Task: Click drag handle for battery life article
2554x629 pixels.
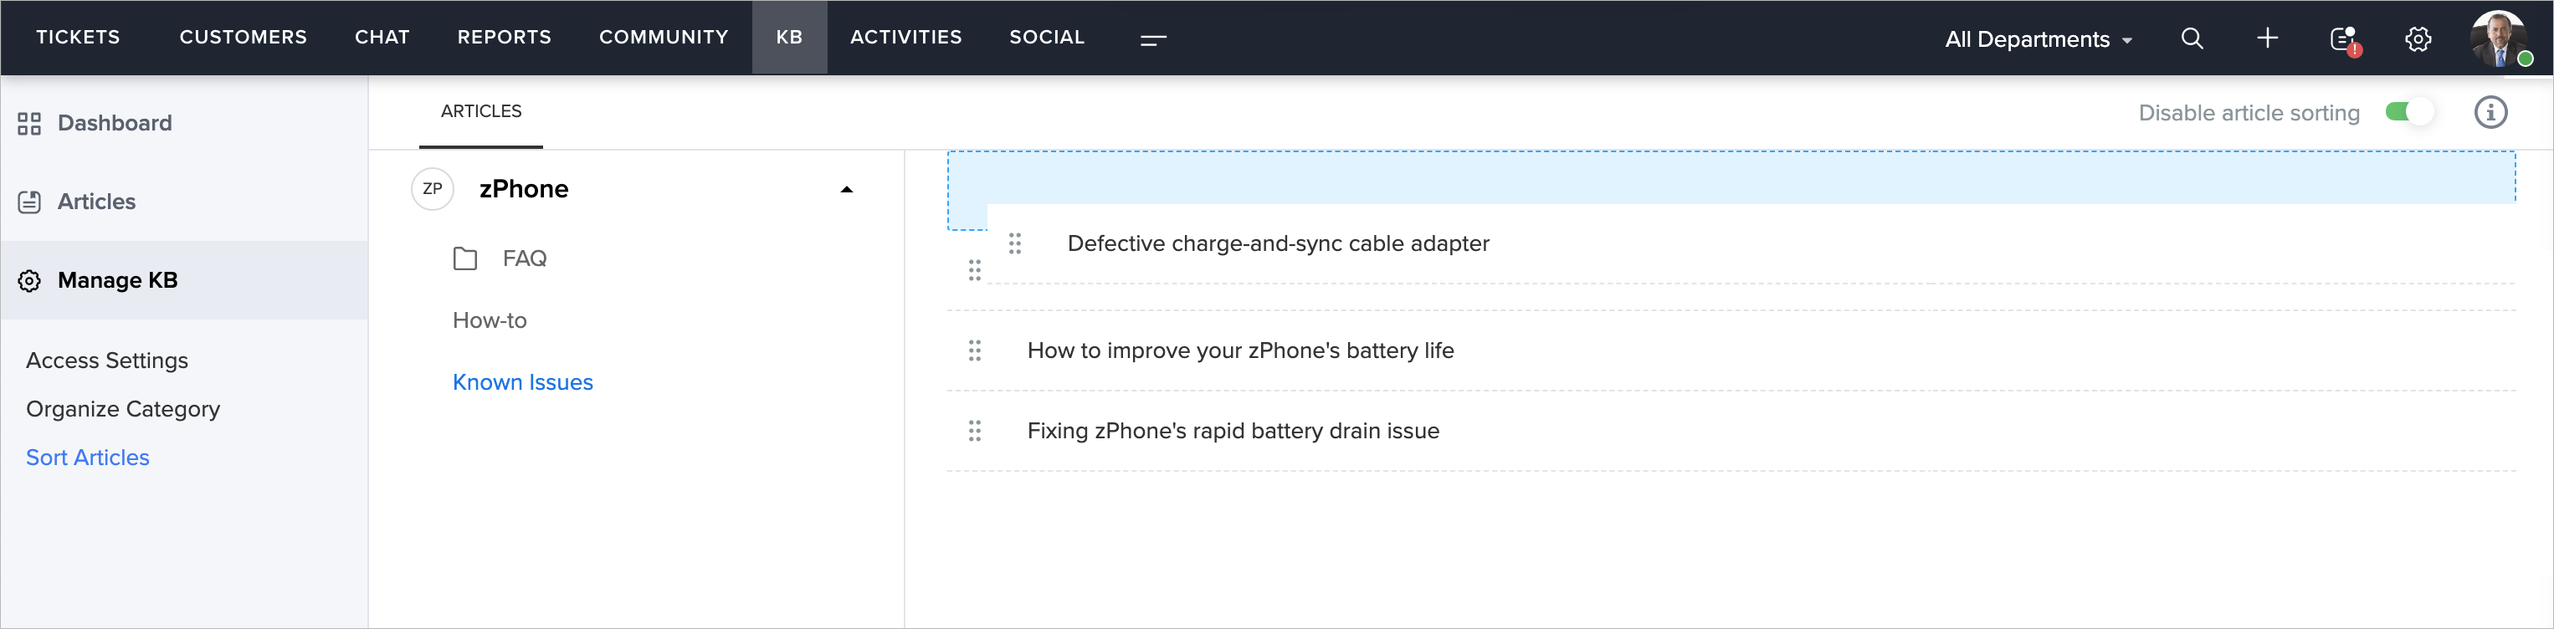Action: click(x=975, y=350)
